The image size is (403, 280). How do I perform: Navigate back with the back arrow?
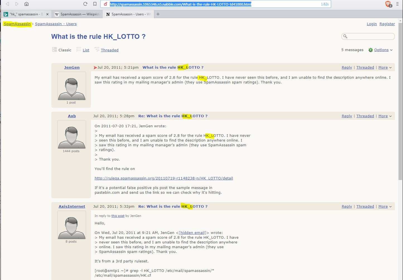point(8,4)
